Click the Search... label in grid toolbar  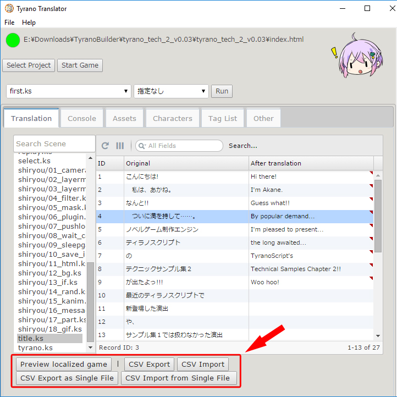click(243, 146)
